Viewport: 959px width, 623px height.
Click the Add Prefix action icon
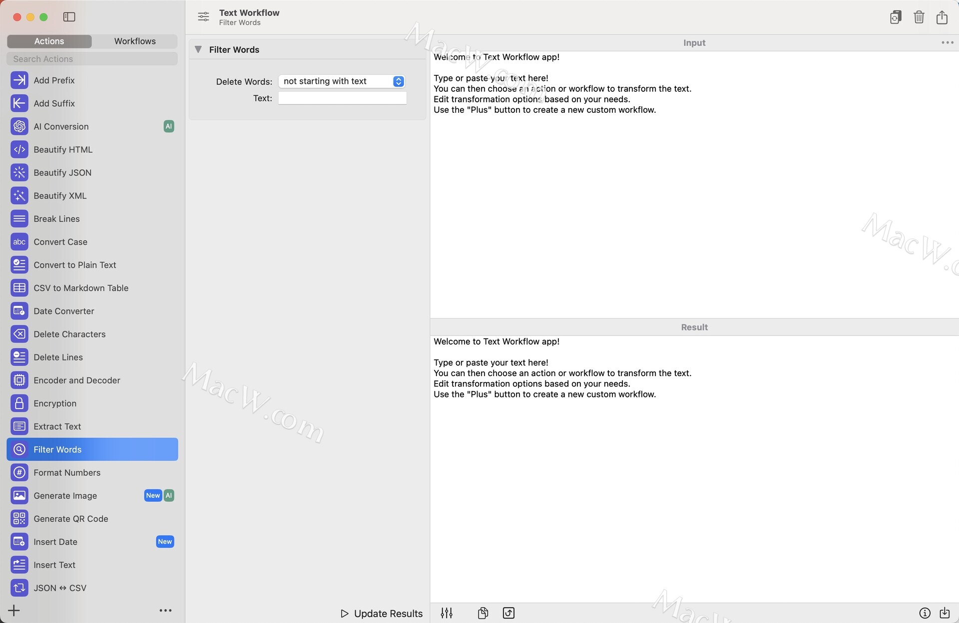tap(19, 80)
